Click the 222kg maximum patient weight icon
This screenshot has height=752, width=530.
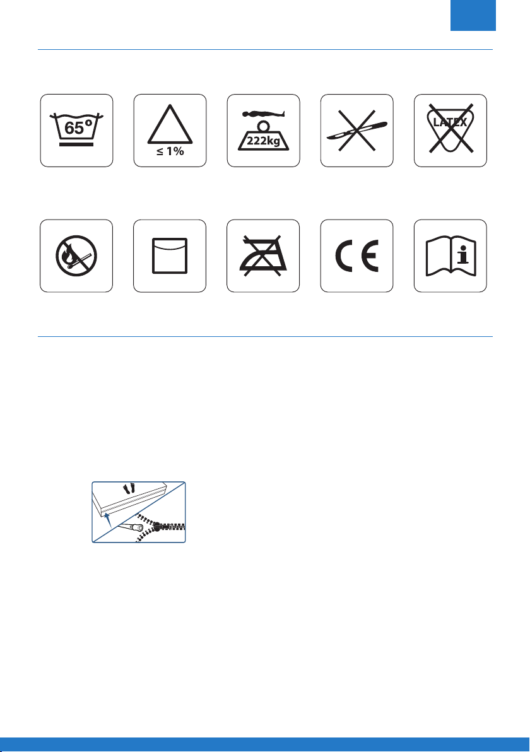click(263, 131)
